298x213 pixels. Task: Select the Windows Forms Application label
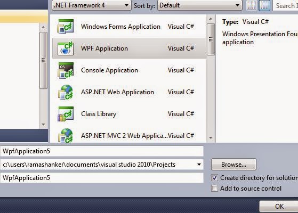click(x=120, y=27)
